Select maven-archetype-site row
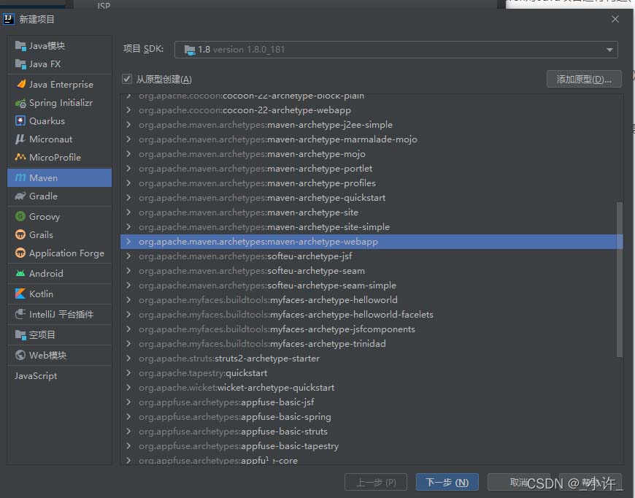The image size is (635, 498). pyautogui.click(x=372, y=212)
